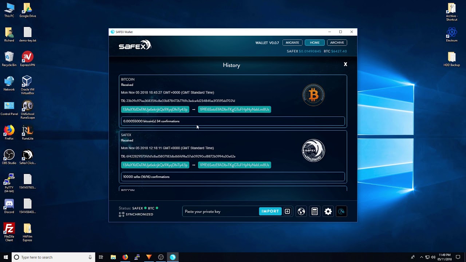
Task: Click the taskbar clock showing 11:49 PM
Action: (x=445, y=257)
